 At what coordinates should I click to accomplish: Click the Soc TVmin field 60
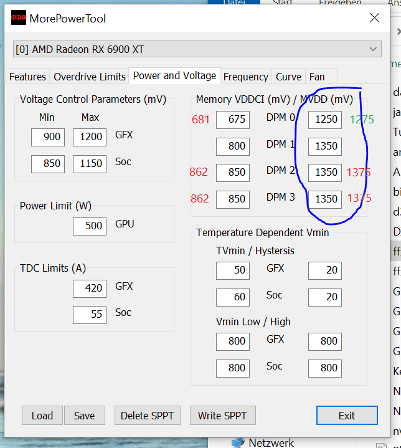click(x=233, y=297)
